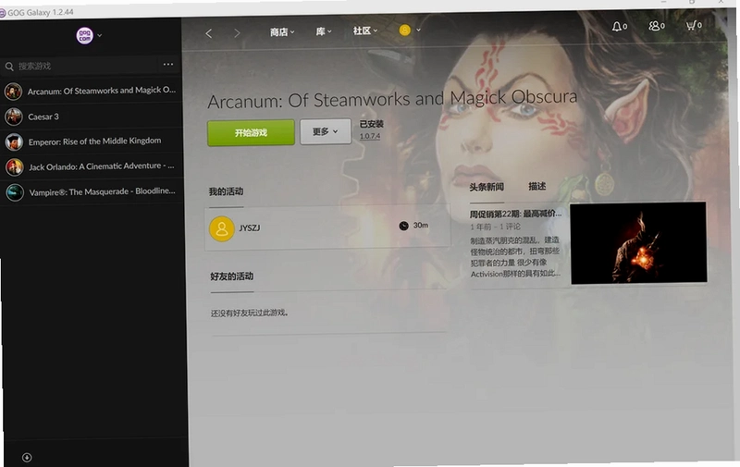Click the 已安装 installed status text

[x=372, y=124]
